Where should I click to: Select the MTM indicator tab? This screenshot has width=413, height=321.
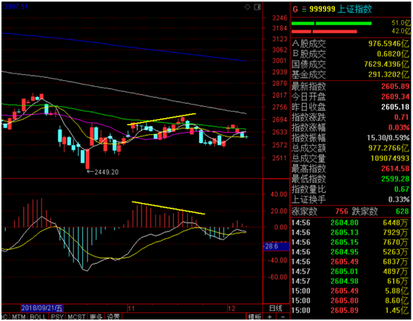coord(19,317)
